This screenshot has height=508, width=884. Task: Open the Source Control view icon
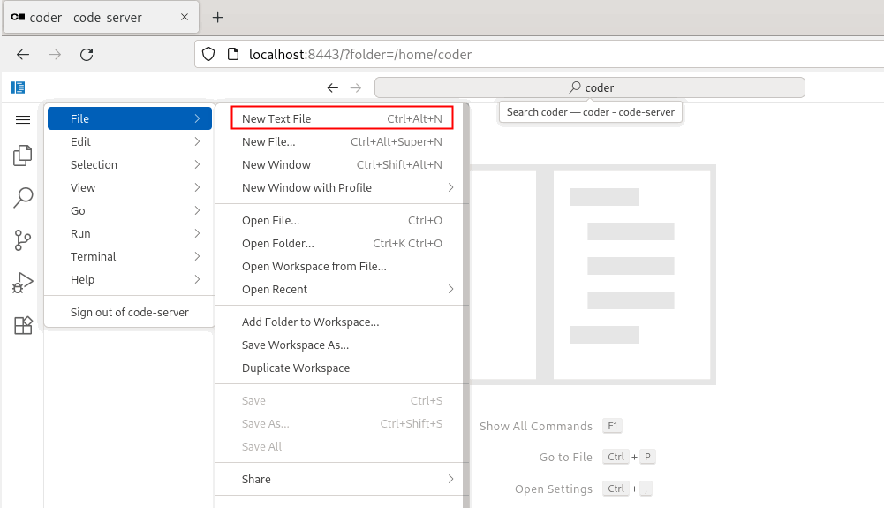(23, 240)
